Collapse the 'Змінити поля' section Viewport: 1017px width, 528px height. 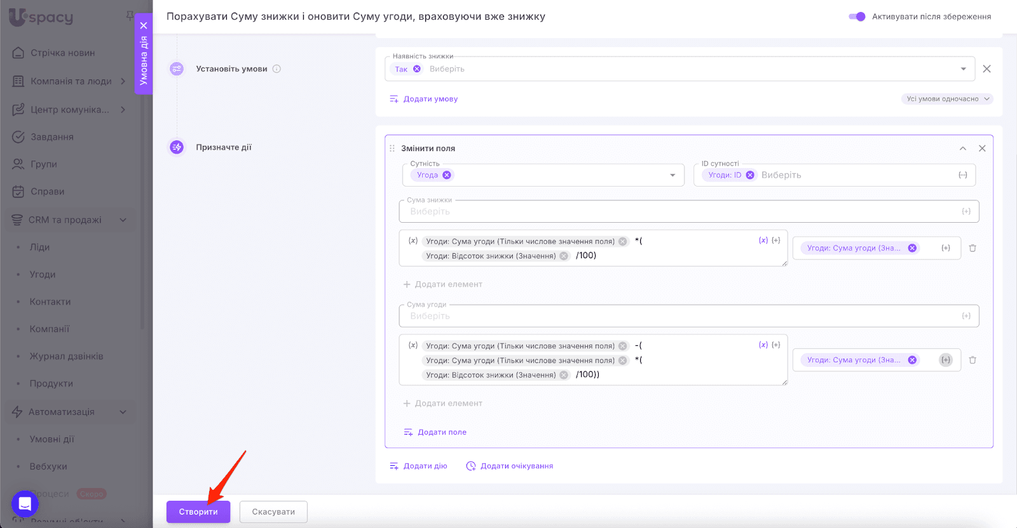(963, 148)
